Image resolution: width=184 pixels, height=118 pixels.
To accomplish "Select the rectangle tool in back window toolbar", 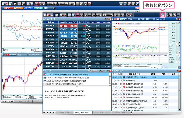I will pos(63,4).
